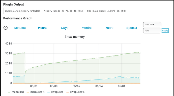
Task: Select the Plugin Output heading
Action: click(x=14, y=5)
